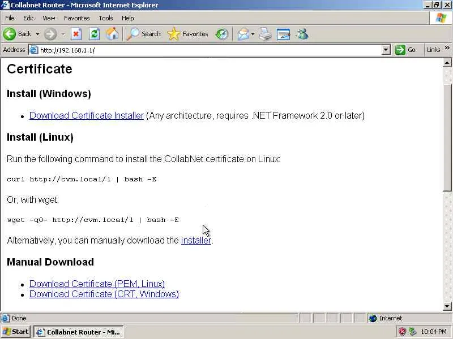453x339 pixels.
Task: Expand the Links toolbar chevron
Action: (447, 48)
